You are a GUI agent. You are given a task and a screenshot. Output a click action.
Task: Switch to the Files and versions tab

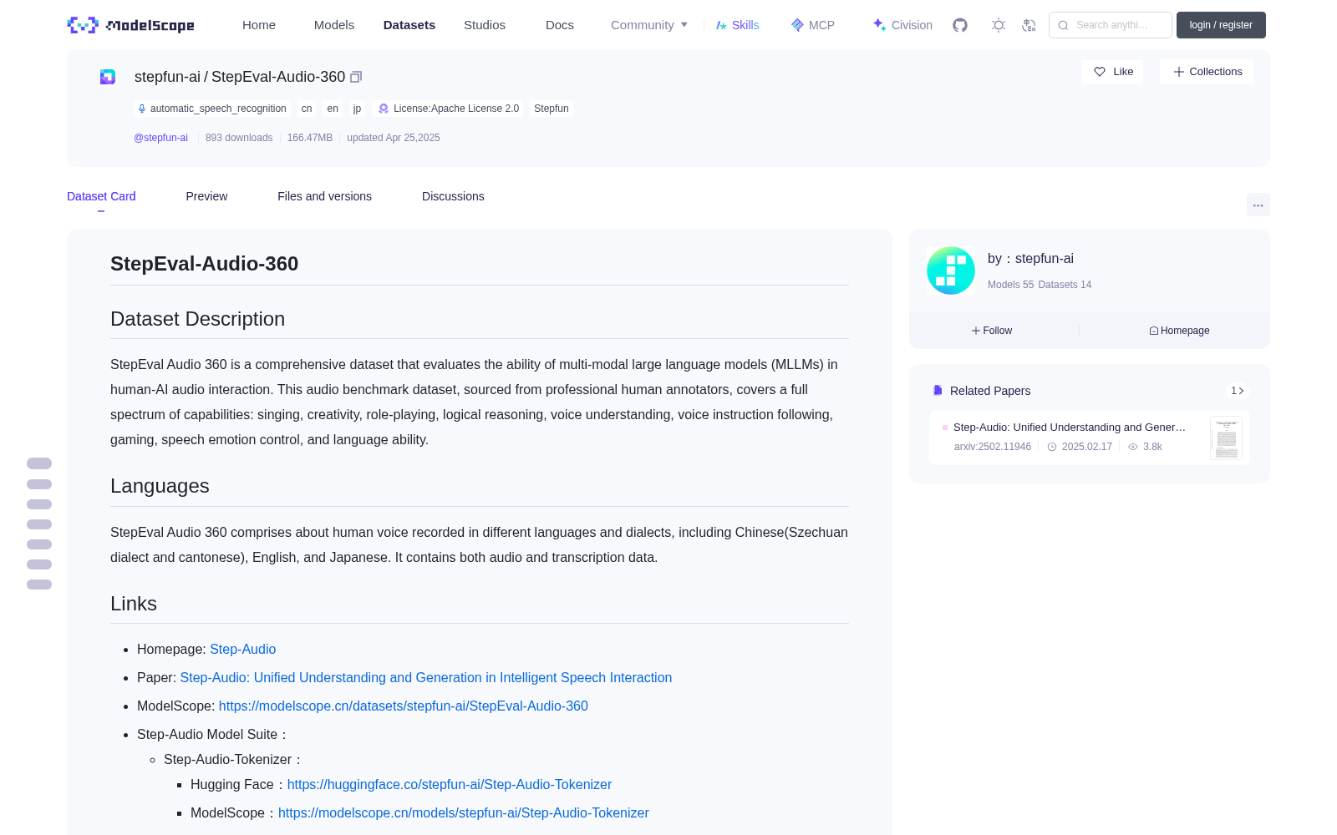pyautogui.click(x=324, y=196)
